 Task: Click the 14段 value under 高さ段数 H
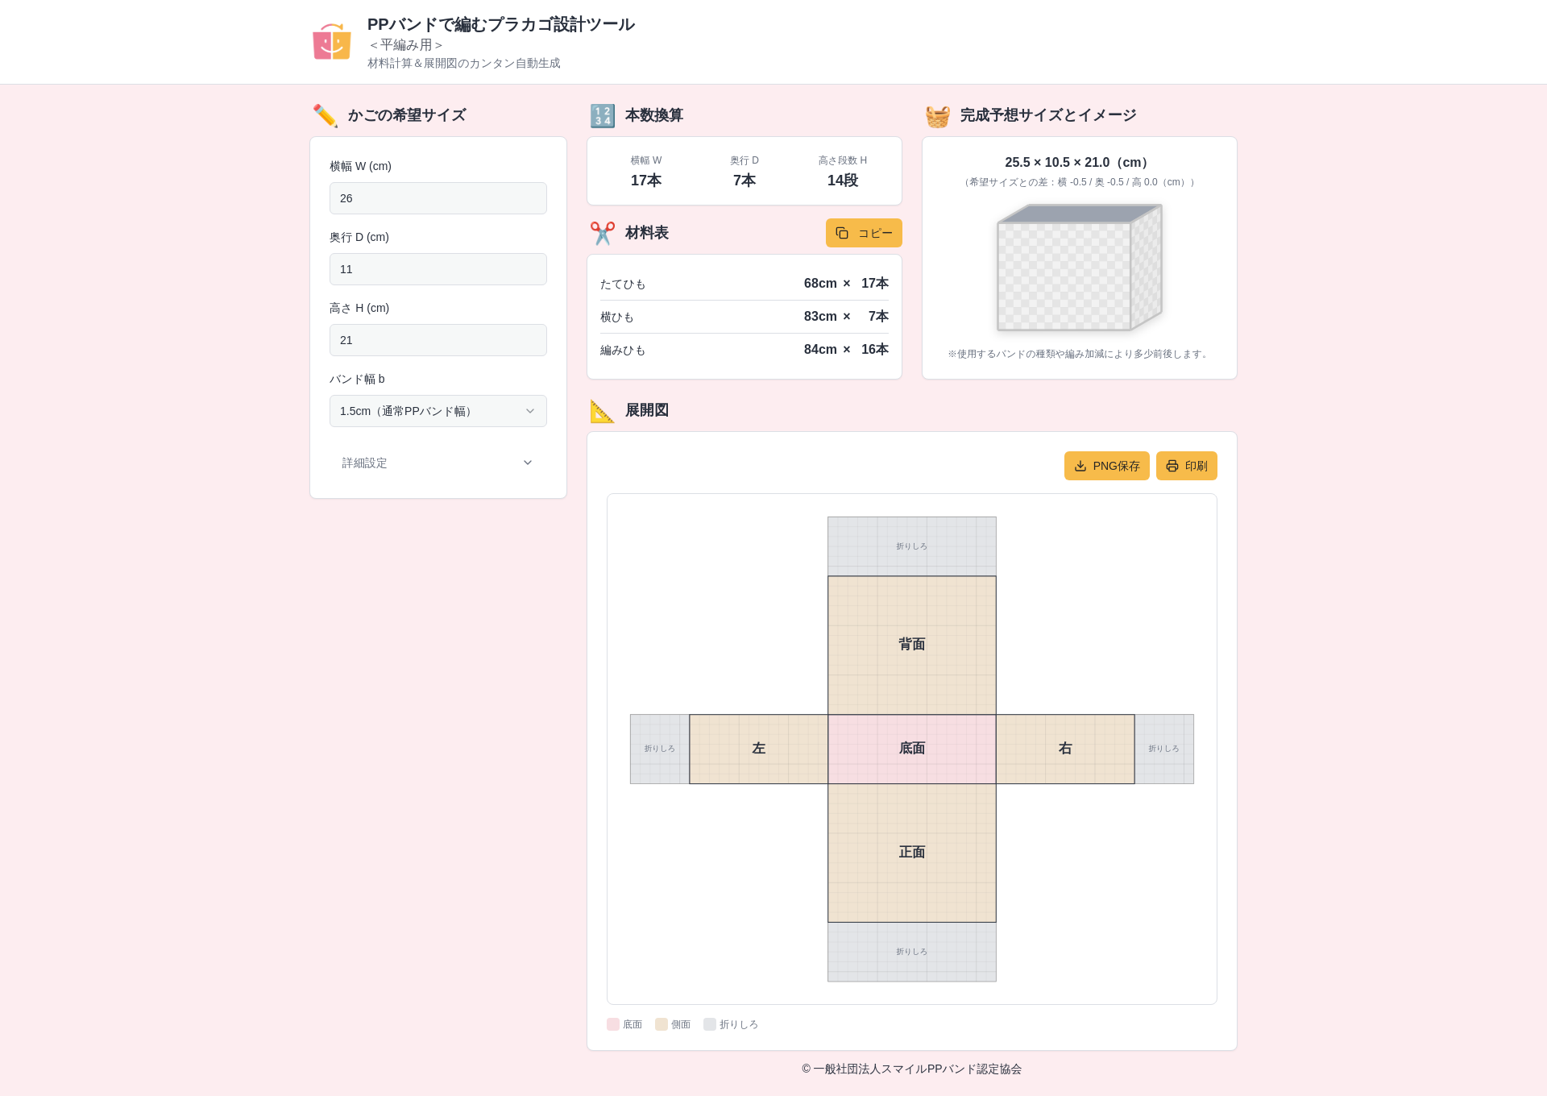tap(843, 181)
